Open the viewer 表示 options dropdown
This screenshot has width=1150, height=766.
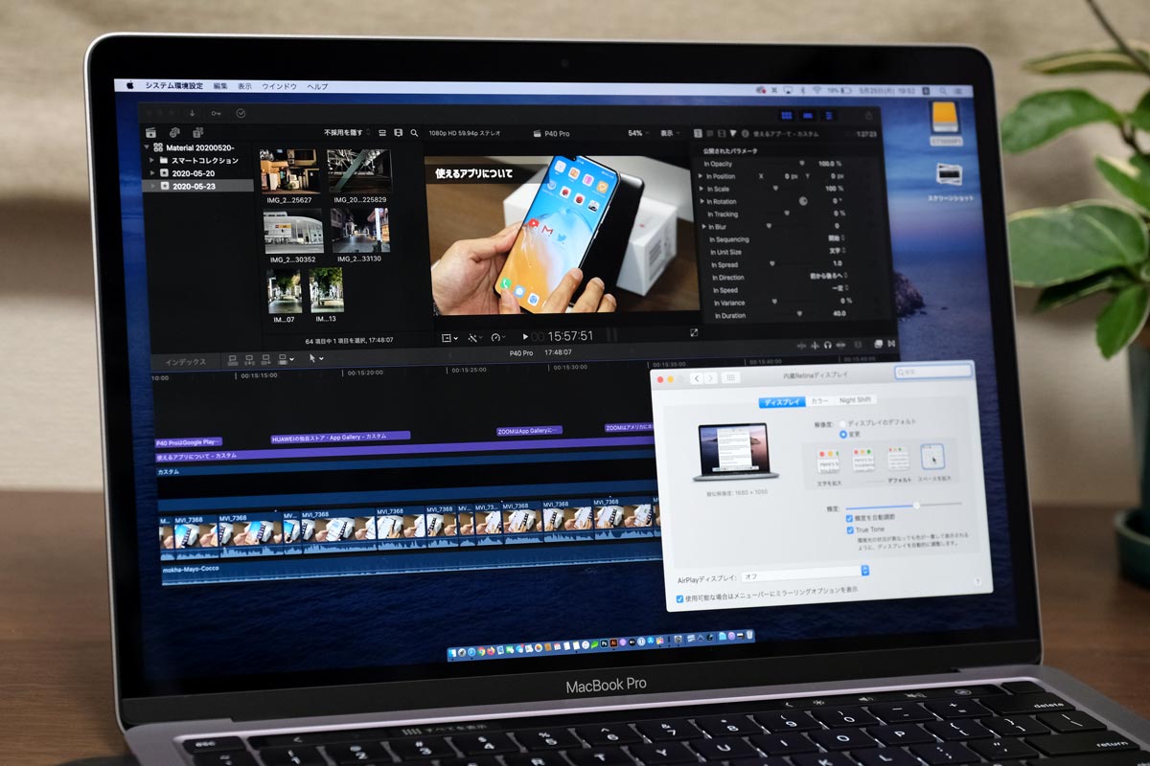click(x=669, y=133)
